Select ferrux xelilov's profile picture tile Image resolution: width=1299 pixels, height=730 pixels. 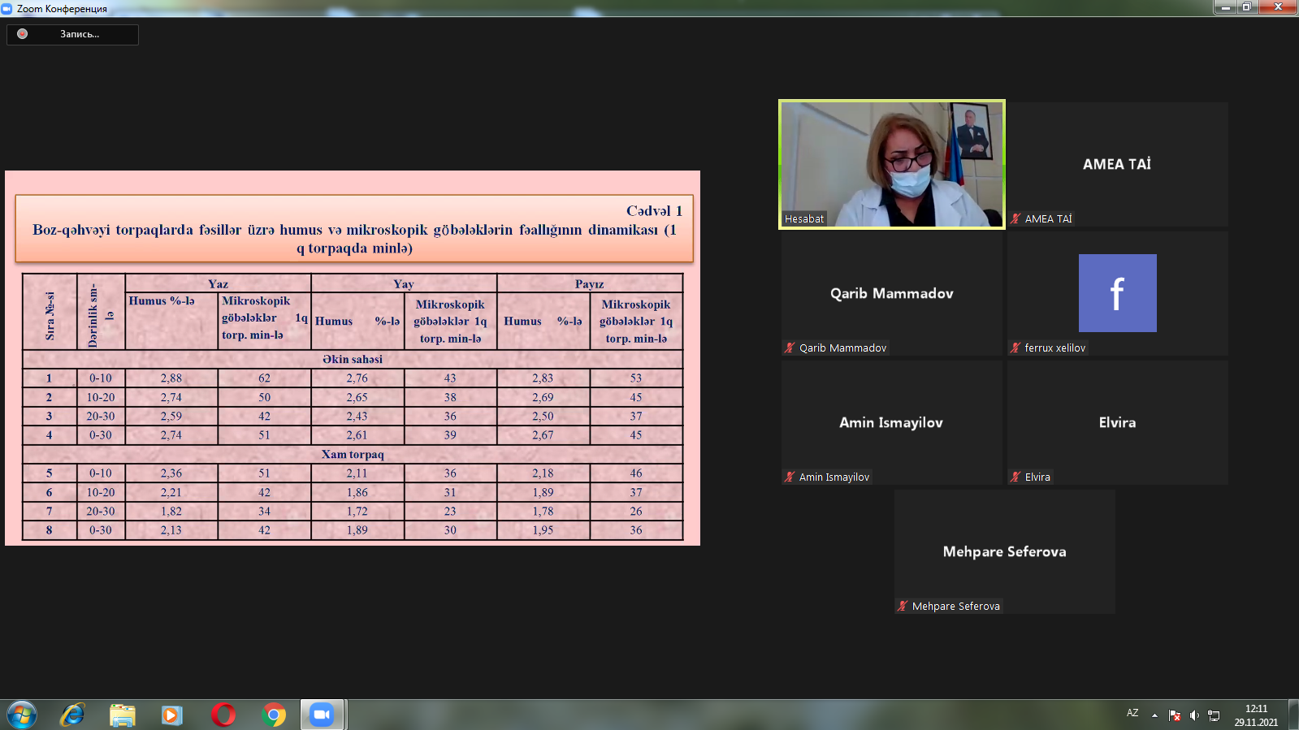click(x=1117, y=293)
